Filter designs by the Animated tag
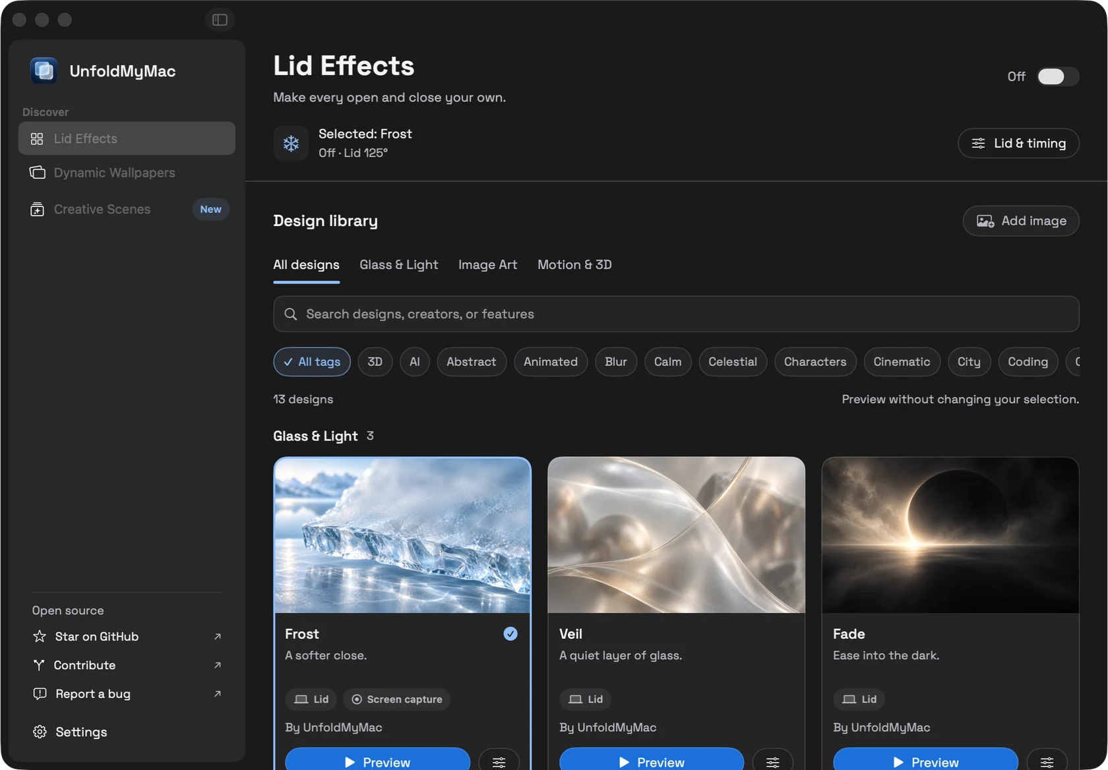Viewport: 1108px width, 770px height. tap(551, 362)
